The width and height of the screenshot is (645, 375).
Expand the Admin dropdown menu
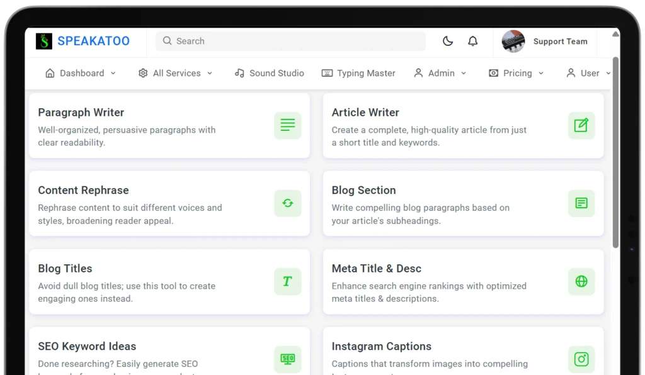coord(440,73)
